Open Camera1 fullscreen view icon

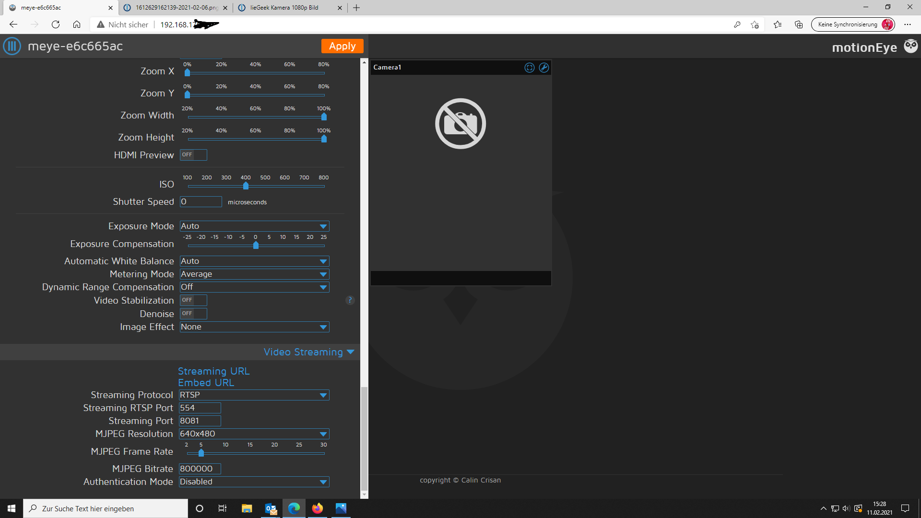[x=529, y=68]
